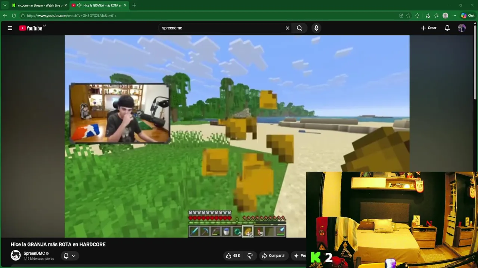Open a new browser tab

[134, 5]
